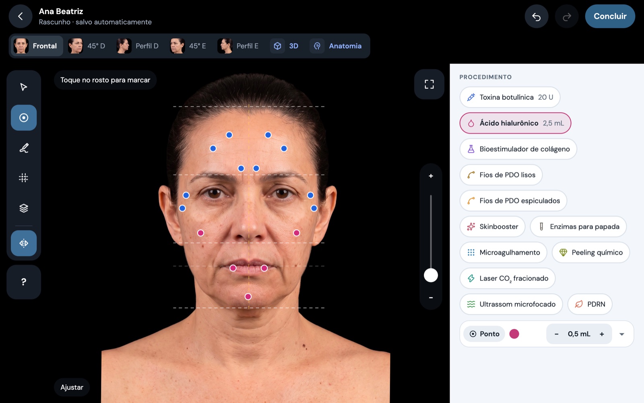Open the help question mark button

(x=24, y=282)
